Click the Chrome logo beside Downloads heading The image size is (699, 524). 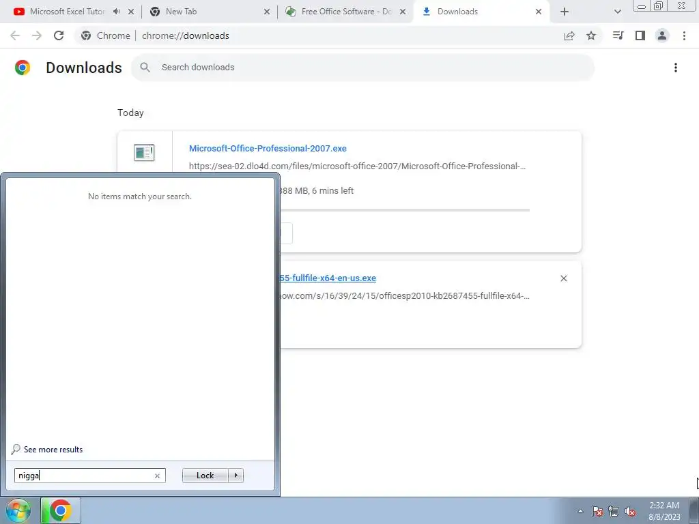[23, 68]
